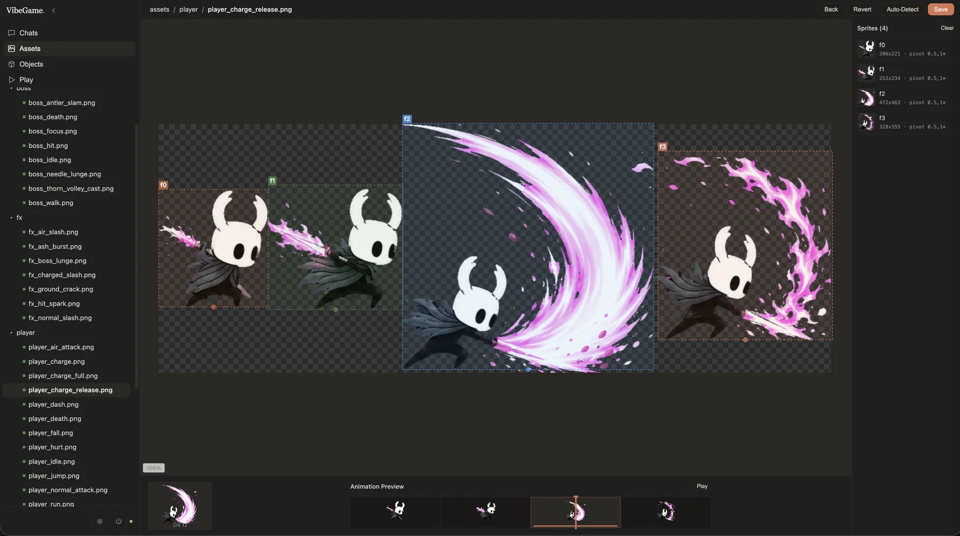
Task: Click the f0 frame label on canvas
Action: [163, 185]
